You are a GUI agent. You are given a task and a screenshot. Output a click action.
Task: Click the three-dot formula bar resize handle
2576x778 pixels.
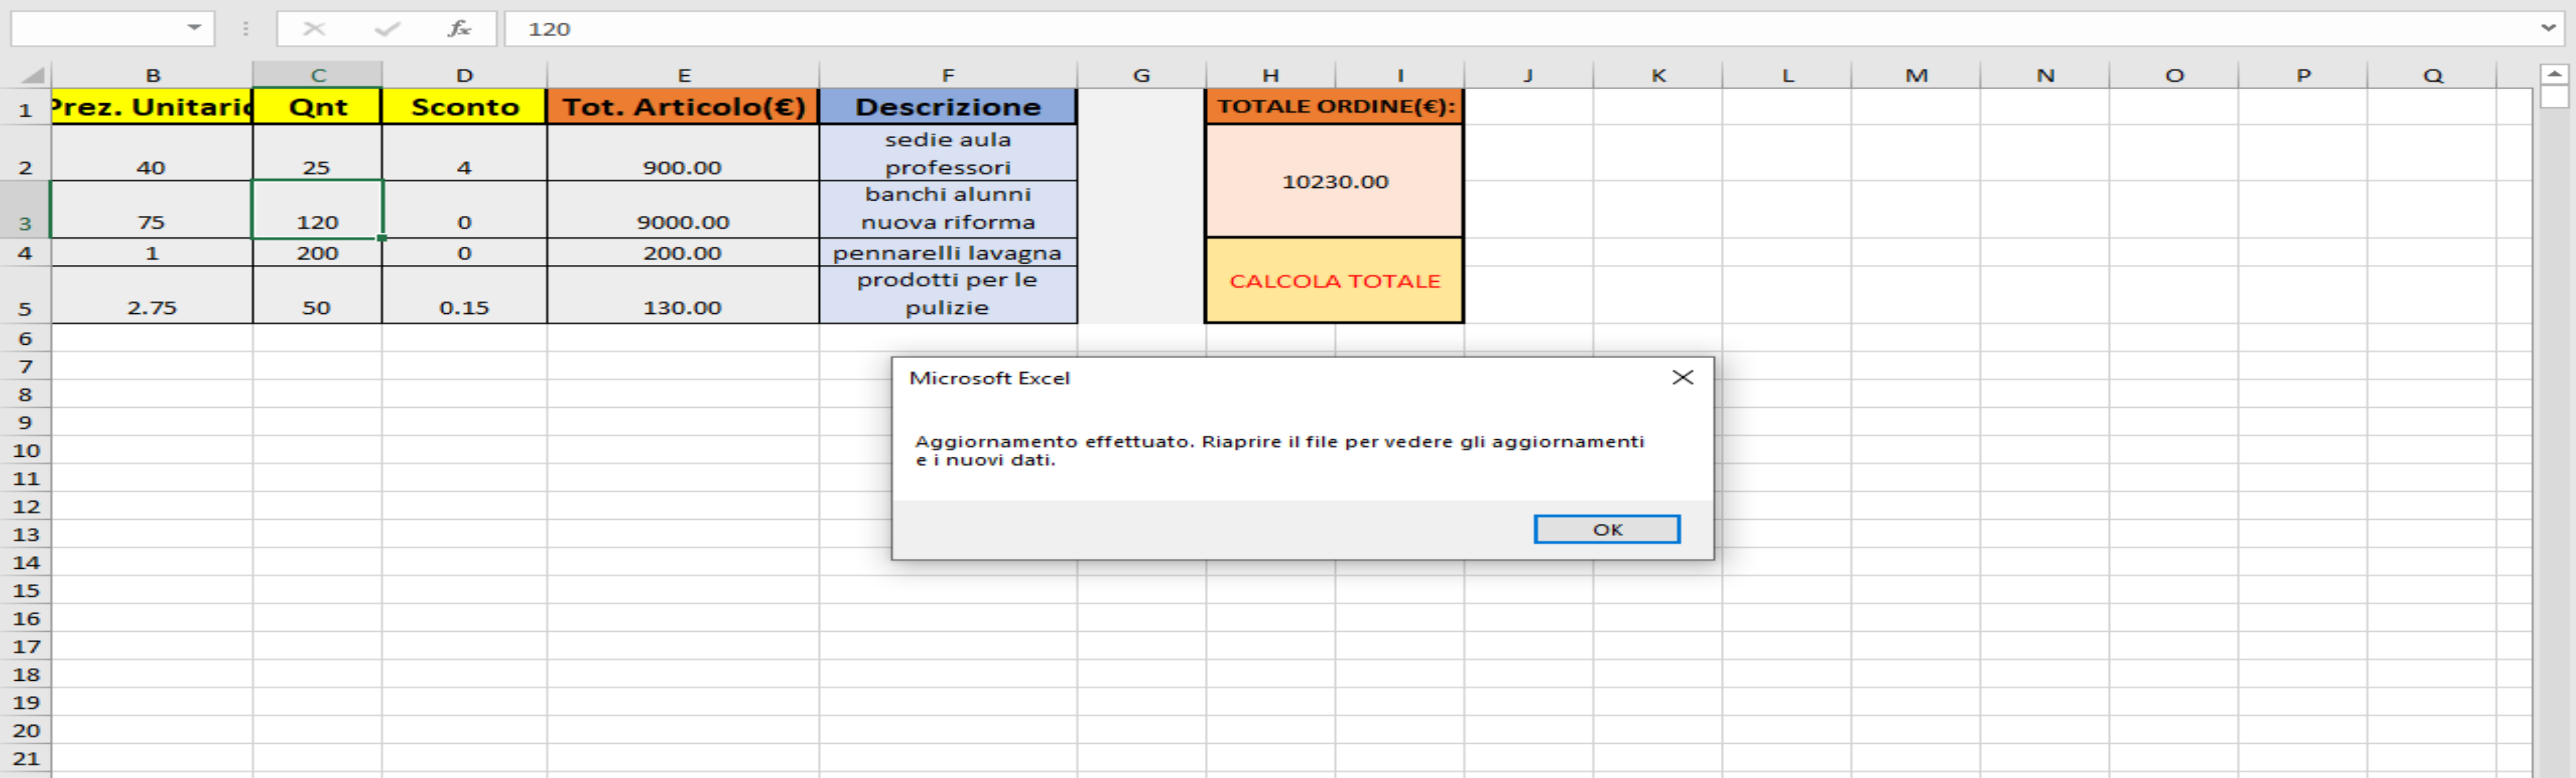tap(245, 28)
